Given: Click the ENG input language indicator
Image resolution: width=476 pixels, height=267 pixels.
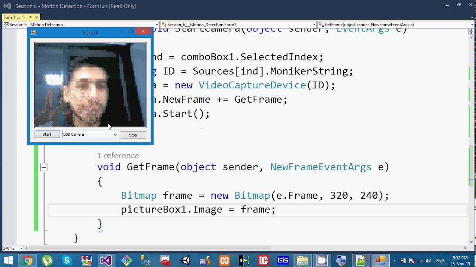Looking at the screenshot, I should [x=440, y=261].
